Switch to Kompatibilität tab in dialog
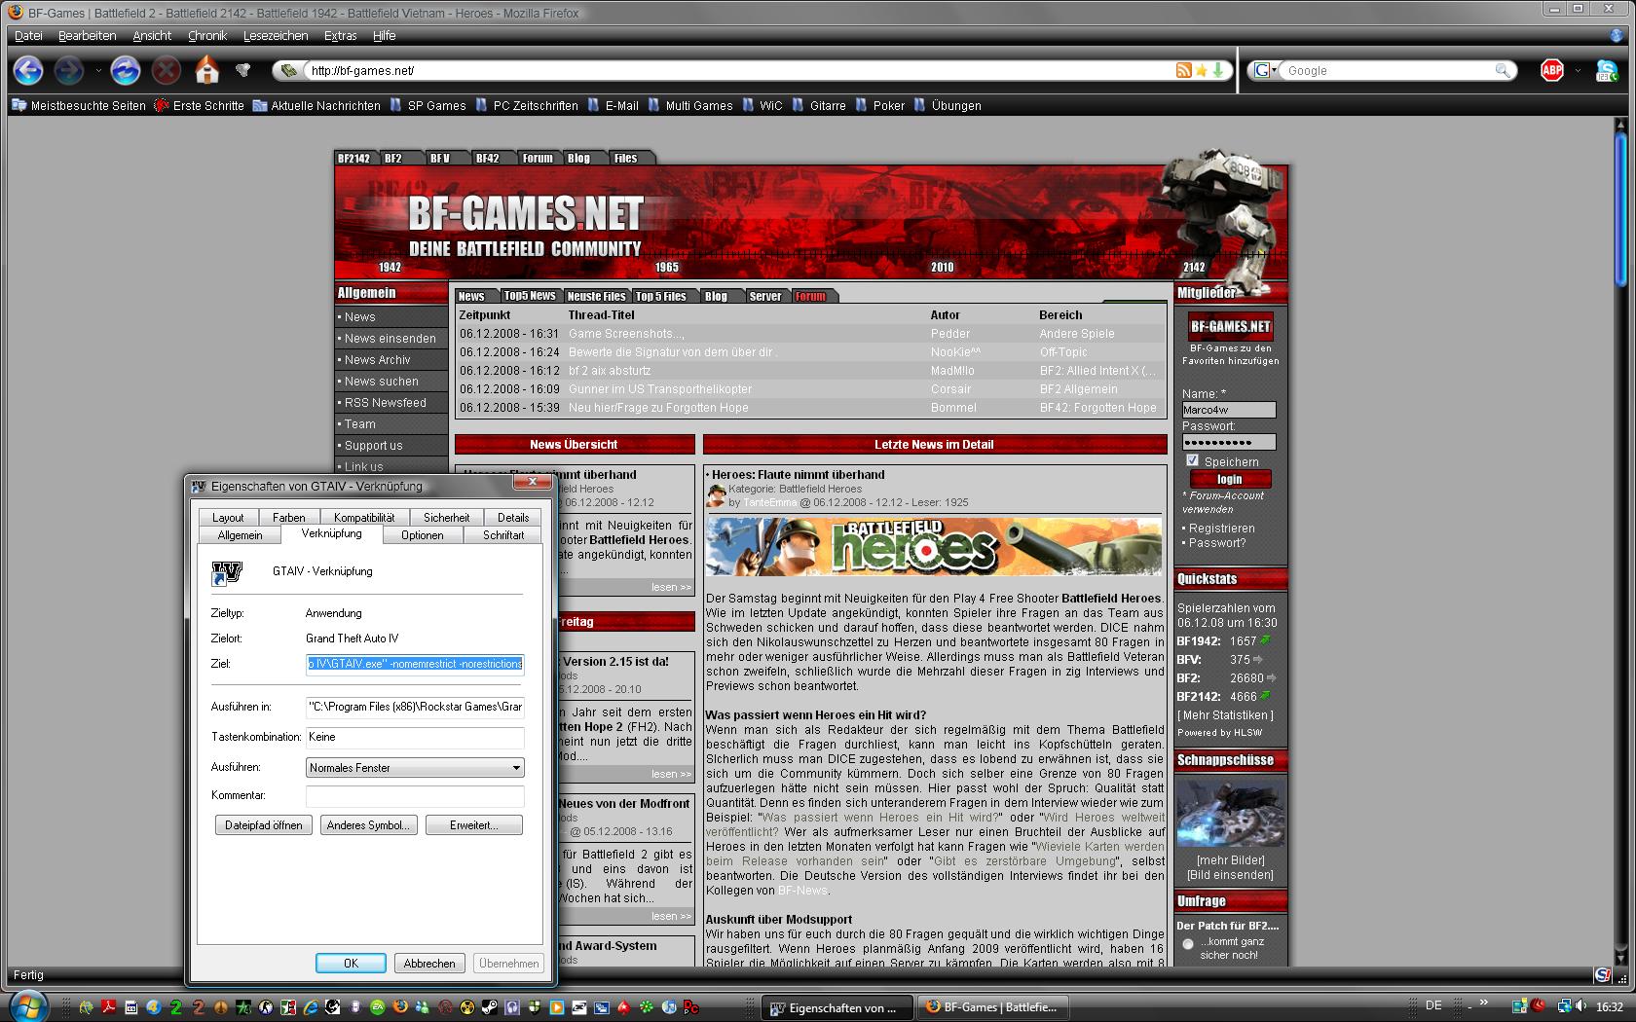1636x1022 pixels. tap(364, 517)
